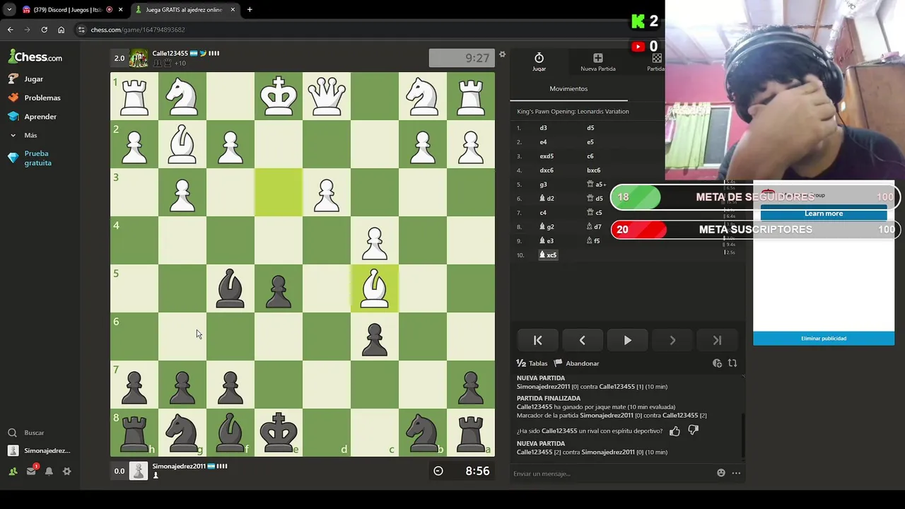Select move 1 d3 in move list
This screenshot has width=905, height=509.
543,128
